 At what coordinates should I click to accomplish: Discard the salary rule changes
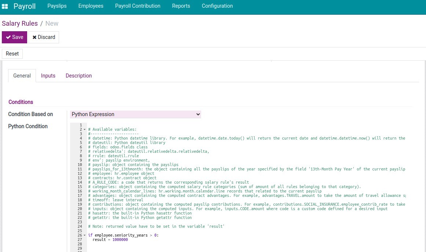pyautogui.click(x=44, y=37)
